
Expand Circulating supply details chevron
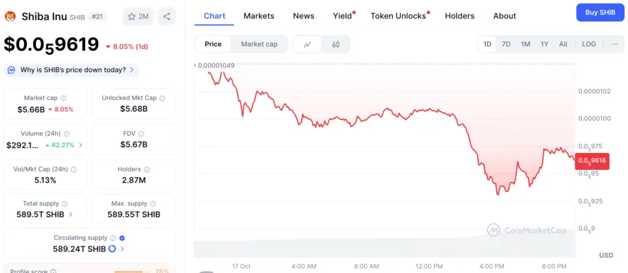point(122,249)
